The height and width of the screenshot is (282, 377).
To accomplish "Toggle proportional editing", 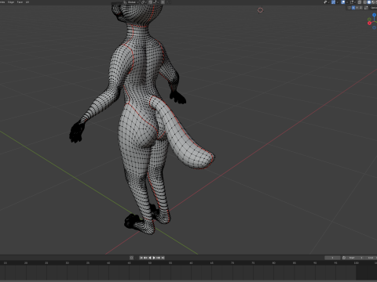I will 163,2.
